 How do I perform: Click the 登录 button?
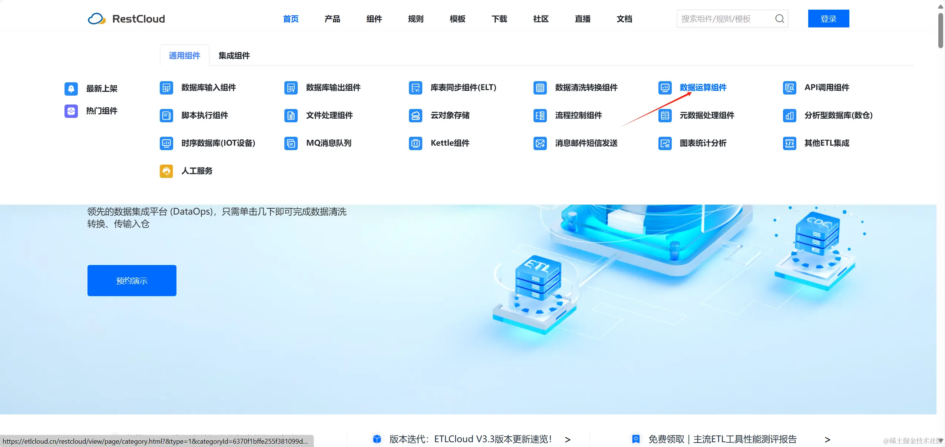[x=828, y=19]
